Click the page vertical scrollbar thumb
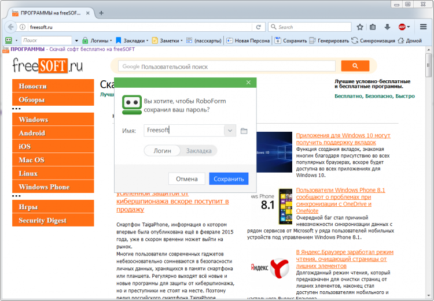The height and width of the screenshot is (301, 434). click(428, 65)
